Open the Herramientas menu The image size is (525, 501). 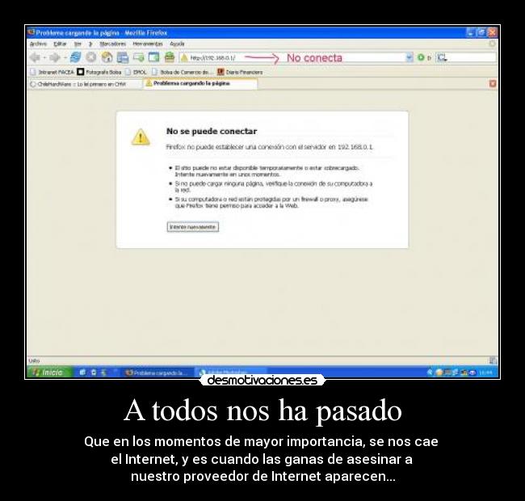(148, 44)
